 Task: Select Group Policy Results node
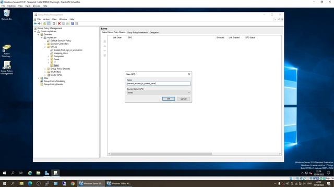53,84
